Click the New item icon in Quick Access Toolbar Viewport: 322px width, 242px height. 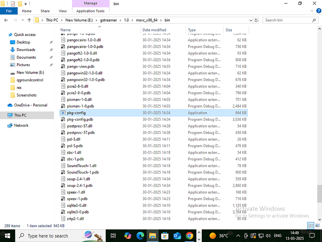[20, 3]
